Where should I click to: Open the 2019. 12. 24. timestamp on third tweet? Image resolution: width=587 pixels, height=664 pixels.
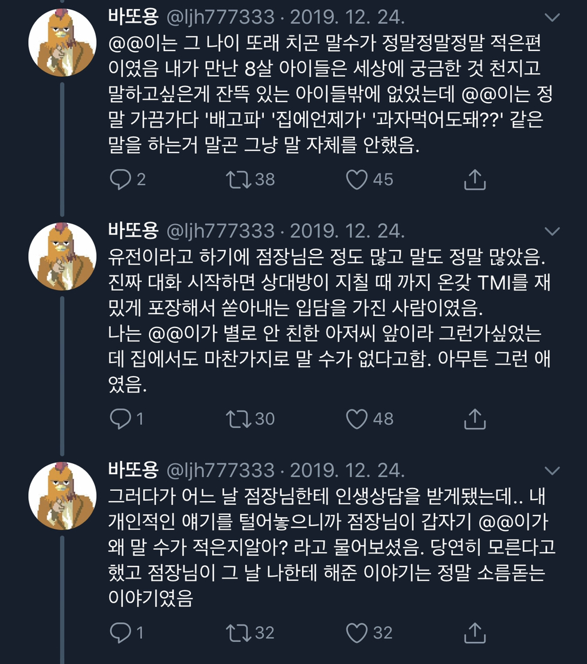(347, 471)
